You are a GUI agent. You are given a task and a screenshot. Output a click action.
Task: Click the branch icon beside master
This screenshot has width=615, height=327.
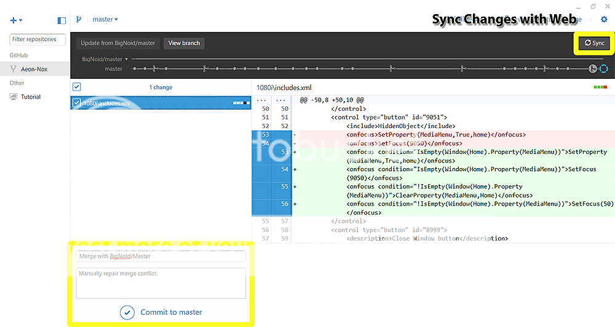(x=79, y=20)
